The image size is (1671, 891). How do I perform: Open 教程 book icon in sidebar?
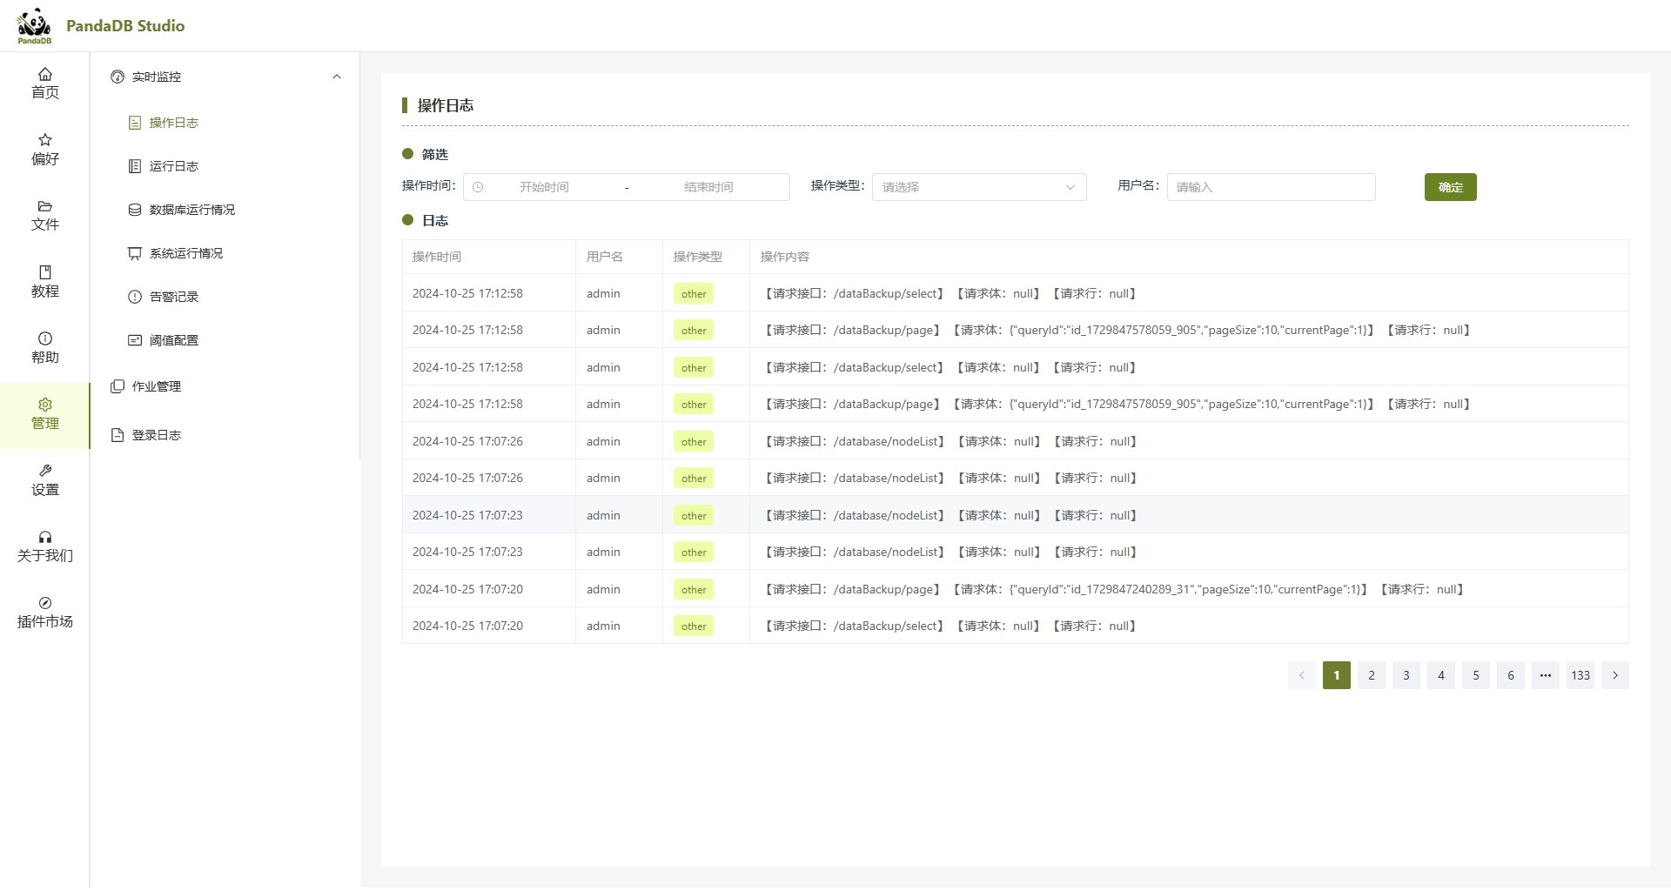coord(45,272)
